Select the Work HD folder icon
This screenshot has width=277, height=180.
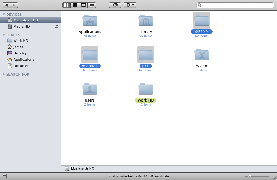click(x=146, y=89)
